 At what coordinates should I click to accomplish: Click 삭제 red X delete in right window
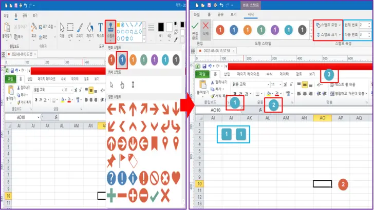pyautogui.click(x=205, y=29)
